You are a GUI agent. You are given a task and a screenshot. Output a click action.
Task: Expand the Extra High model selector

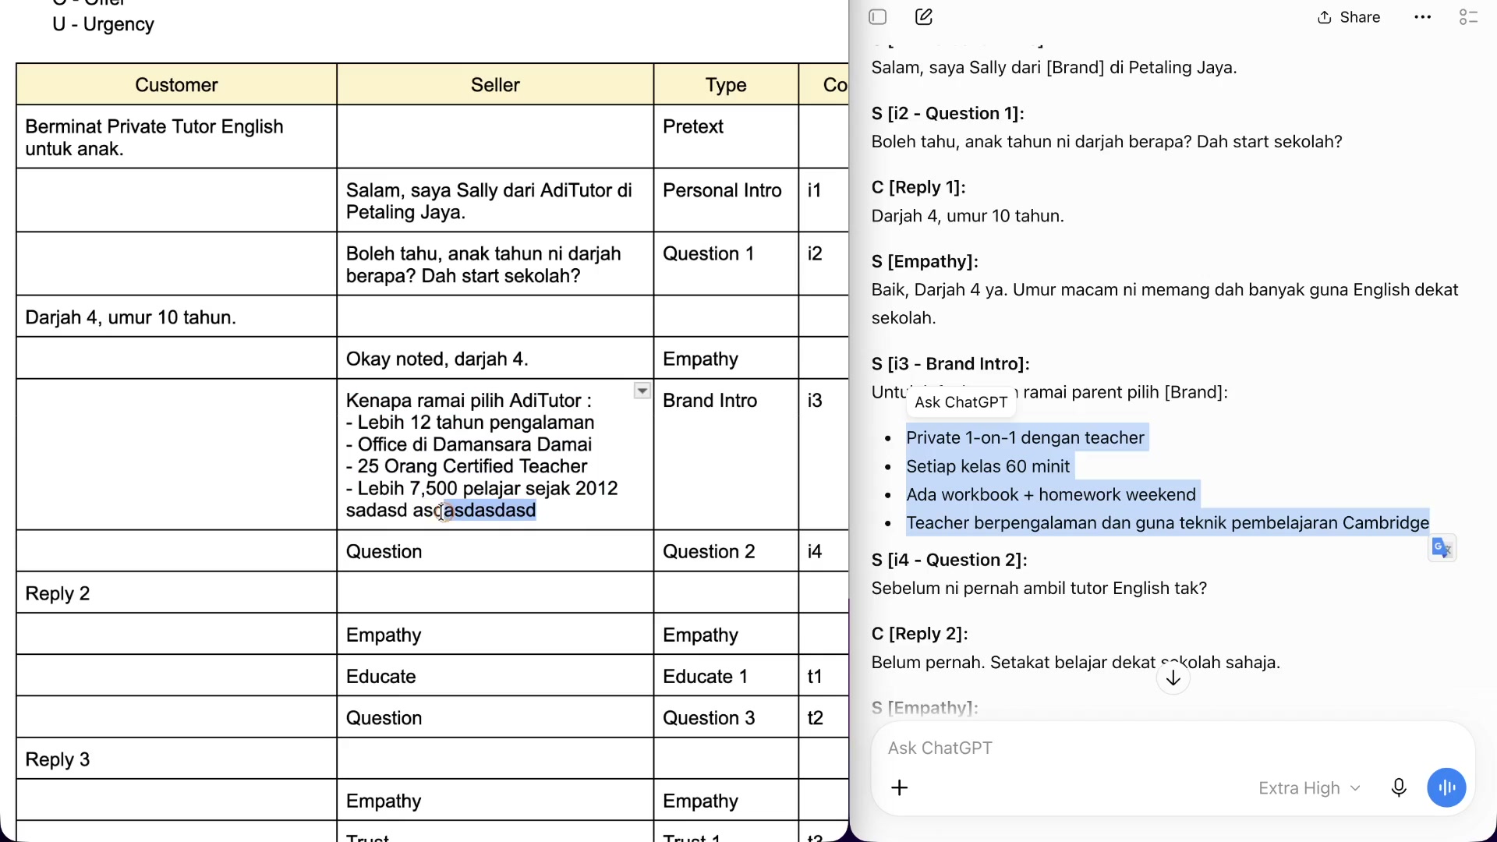click(x=1310, y=788)
